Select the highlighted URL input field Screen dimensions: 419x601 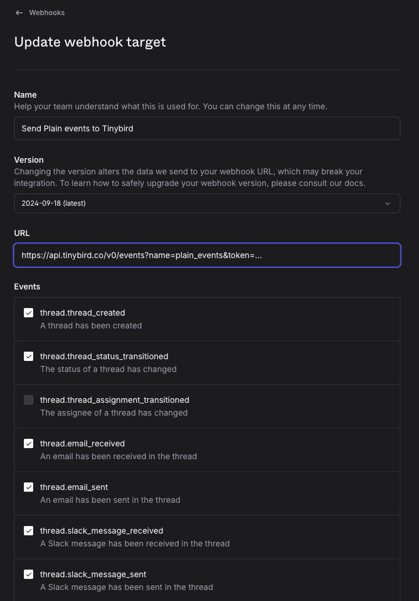207,255
